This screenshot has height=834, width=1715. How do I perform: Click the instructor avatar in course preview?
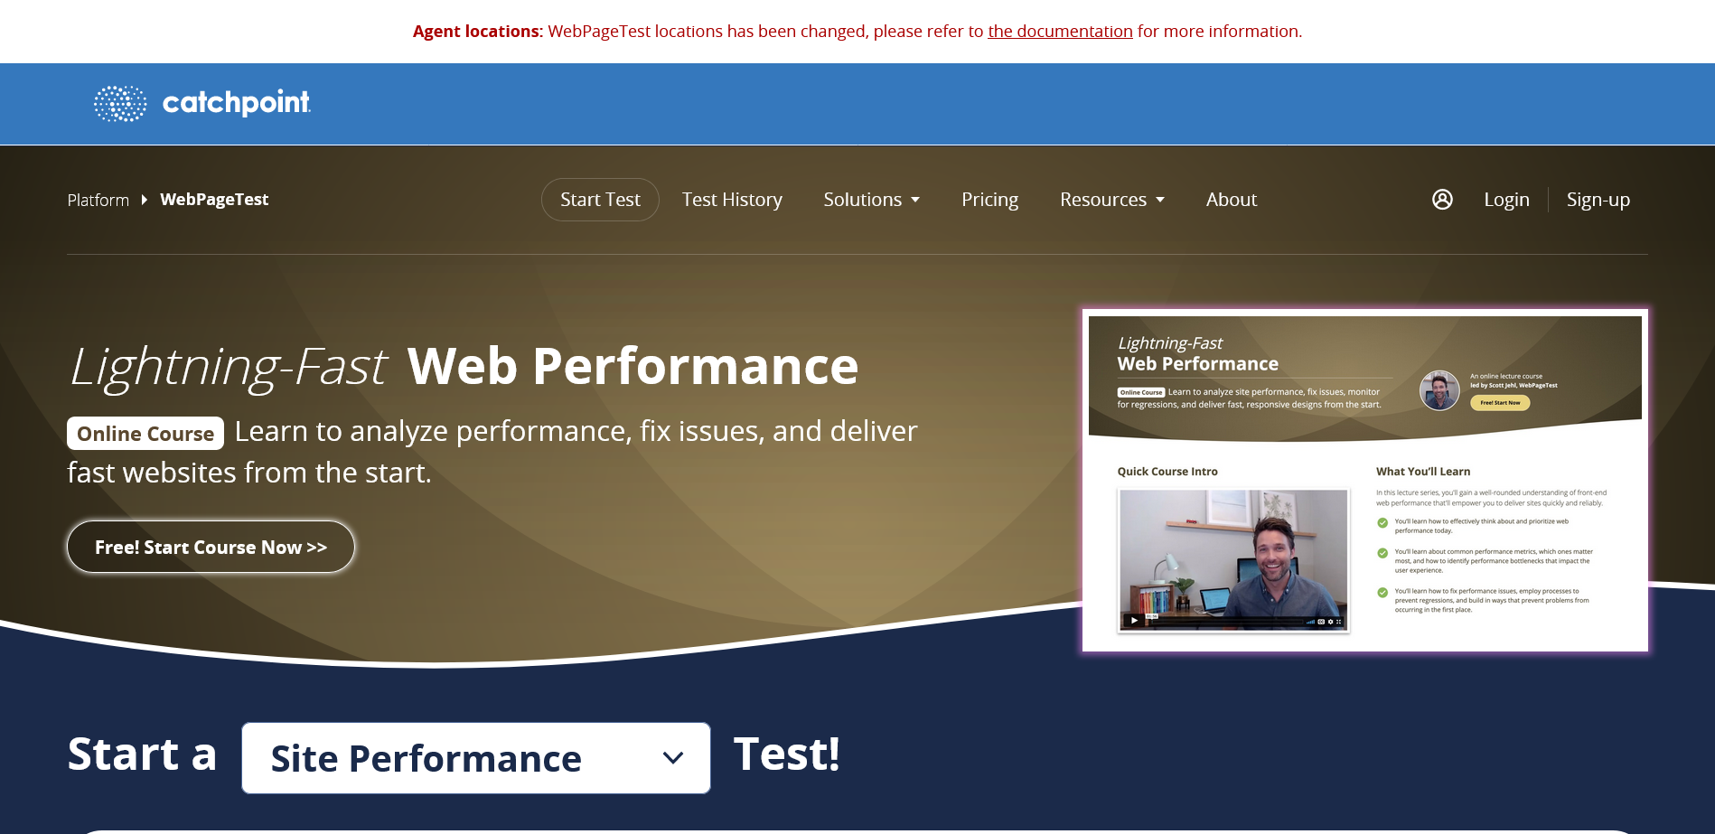point(1439,390)
